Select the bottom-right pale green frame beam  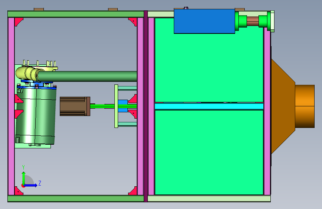click(209, 199)
